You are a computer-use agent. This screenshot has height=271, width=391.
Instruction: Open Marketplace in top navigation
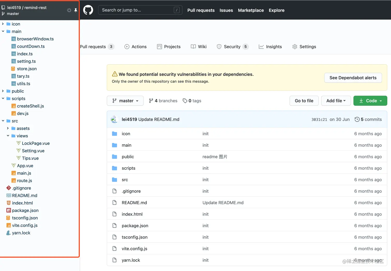pos(251,10)
